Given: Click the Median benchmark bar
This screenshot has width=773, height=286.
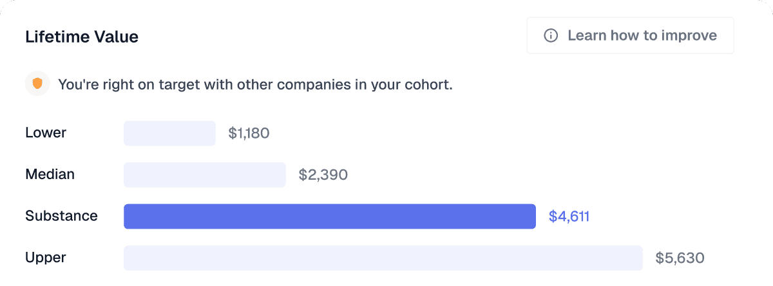Looking at the screenshot, I should 204,175.
